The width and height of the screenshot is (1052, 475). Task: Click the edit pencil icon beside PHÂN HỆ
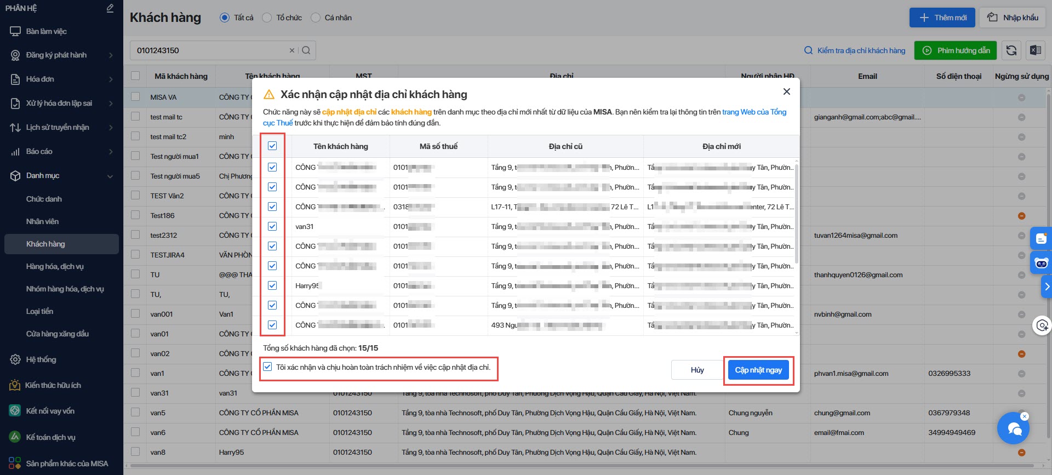pyautogui.click(x=110, y=8)
